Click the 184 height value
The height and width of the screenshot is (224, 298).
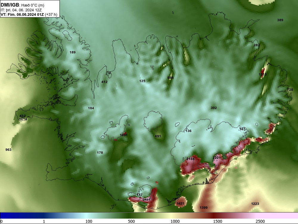coord(91,108)
